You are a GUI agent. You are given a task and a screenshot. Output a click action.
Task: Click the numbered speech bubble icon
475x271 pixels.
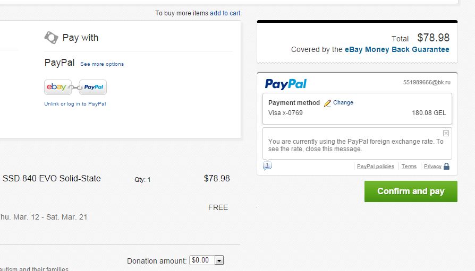point(267,166)
